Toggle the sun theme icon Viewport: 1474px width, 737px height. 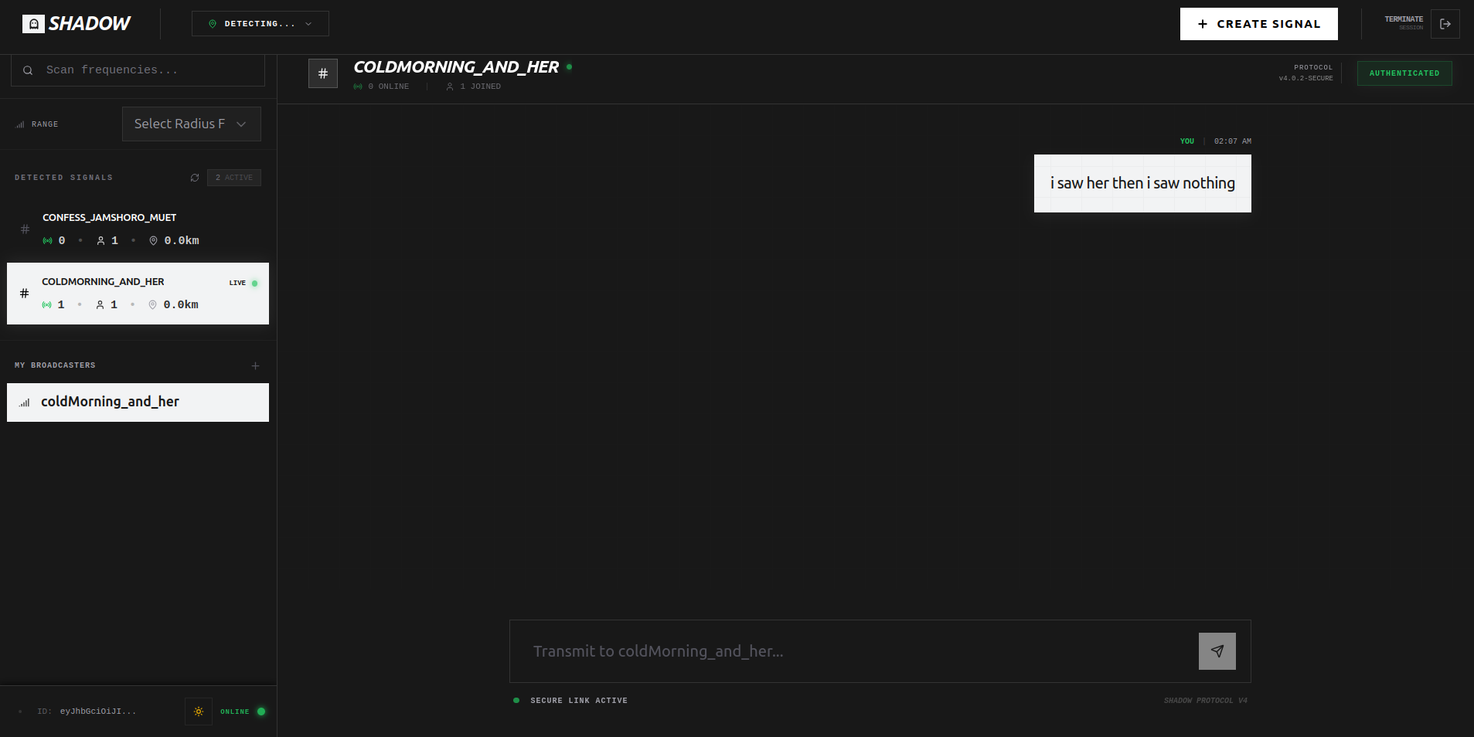199,712
